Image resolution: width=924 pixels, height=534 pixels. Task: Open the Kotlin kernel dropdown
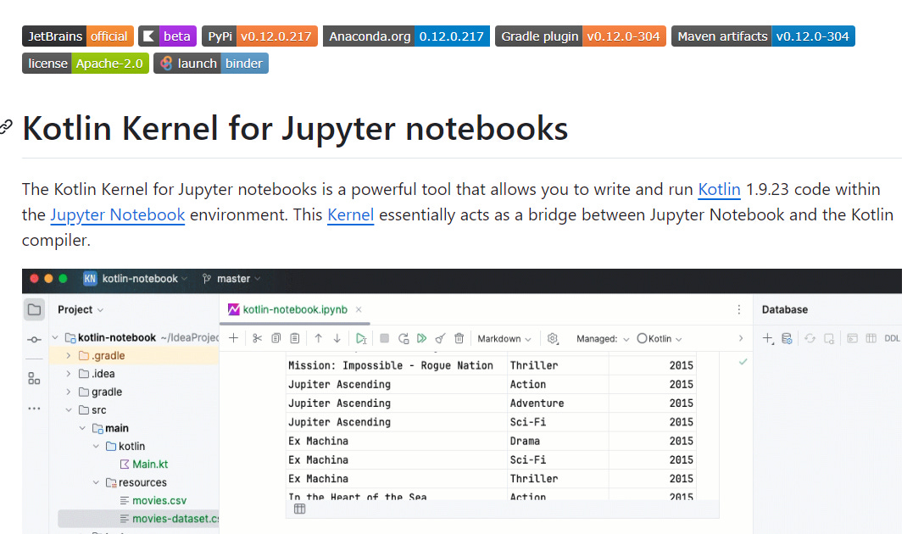tap(660, 339)
